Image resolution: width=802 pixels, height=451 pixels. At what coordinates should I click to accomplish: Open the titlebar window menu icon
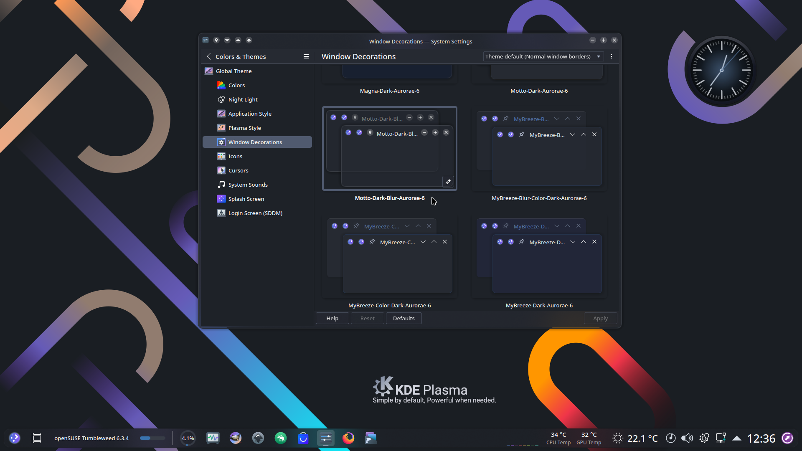[x=206, y=40]
